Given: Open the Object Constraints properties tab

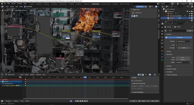Looking at the screenshot, I should pyautogui.click(x=162, y=57).
